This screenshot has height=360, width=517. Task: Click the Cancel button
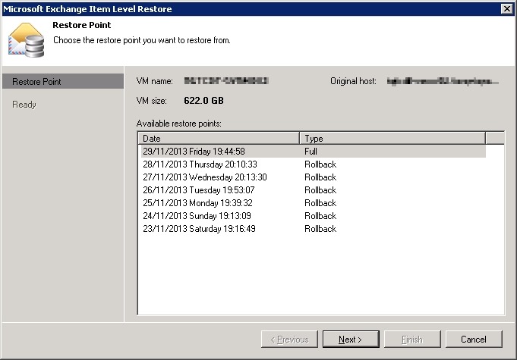pos(474,339)
